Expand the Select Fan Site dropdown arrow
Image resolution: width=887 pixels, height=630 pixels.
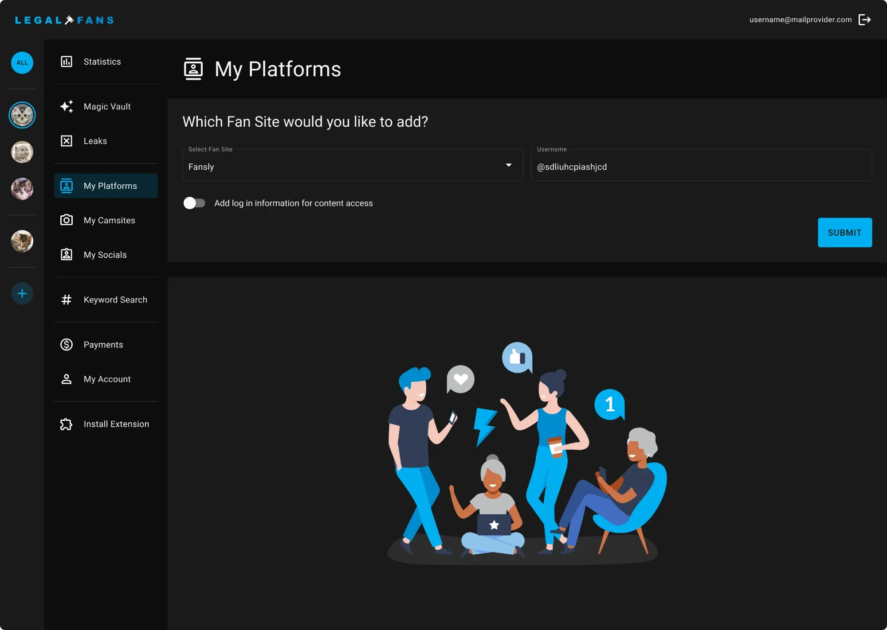pyautogui.click(x=509, y=165)
